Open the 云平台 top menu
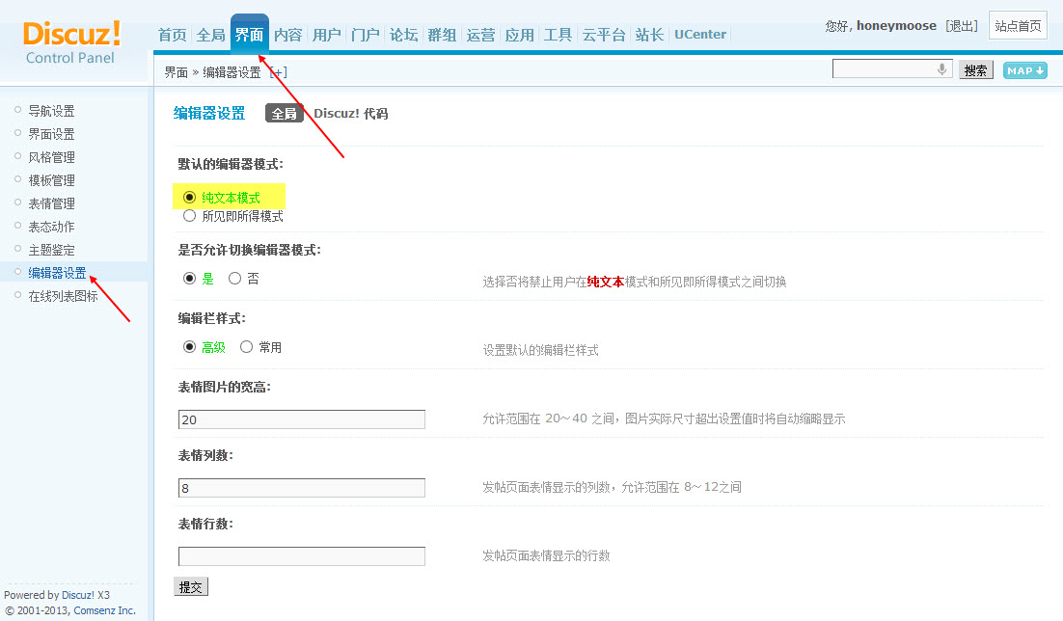This screenshot has height=621, width=1063. [604, 35]
